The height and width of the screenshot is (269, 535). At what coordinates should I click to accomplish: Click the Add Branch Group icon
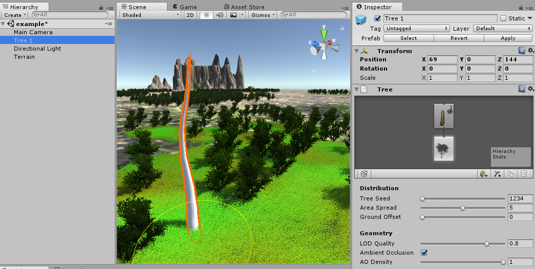coord(497,174)
